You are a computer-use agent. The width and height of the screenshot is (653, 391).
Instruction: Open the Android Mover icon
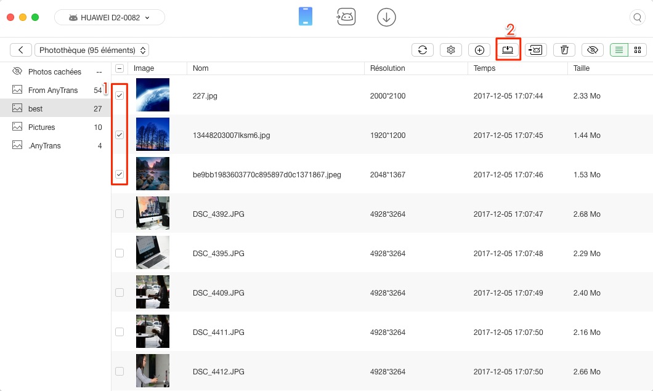pos(346,17)
